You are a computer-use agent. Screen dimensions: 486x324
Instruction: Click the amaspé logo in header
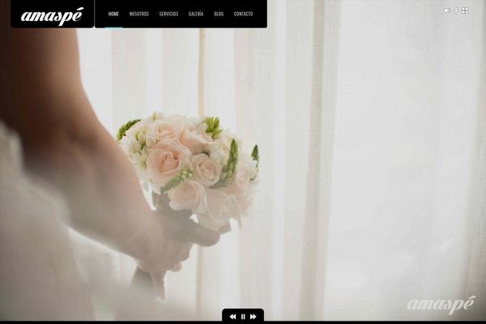click(52, 16)
